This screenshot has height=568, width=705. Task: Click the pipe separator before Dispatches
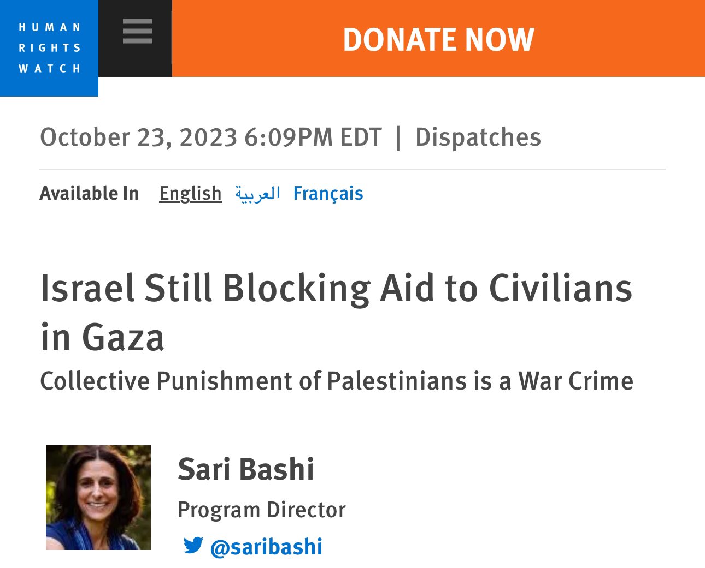[x=398, y=137]
